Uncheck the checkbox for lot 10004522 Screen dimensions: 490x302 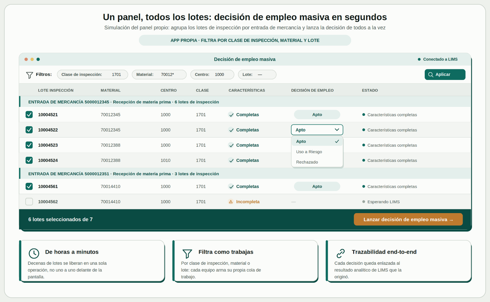point(29,130)
